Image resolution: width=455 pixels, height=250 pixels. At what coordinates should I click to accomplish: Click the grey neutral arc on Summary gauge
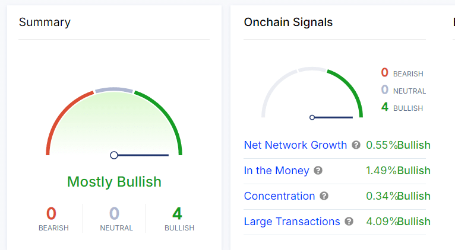tap(114, 90)
